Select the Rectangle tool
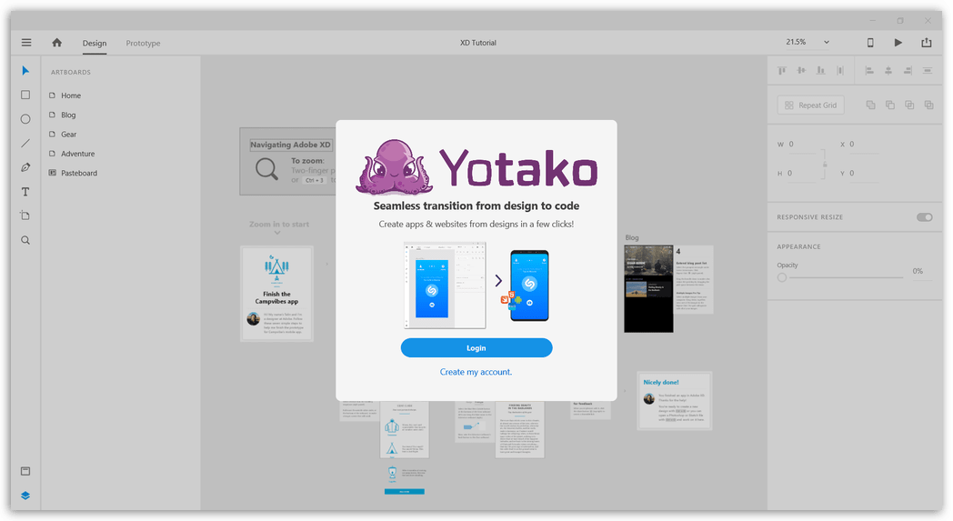Image resolution: width=953 pixels, height=521 pixels. point(25,95)
